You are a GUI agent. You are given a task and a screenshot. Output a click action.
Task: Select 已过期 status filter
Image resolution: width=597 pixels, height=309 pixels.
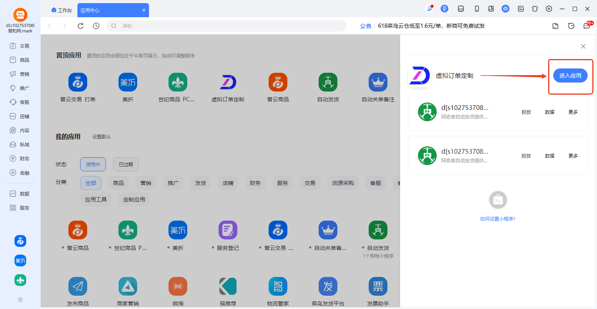tap(126, 164)
